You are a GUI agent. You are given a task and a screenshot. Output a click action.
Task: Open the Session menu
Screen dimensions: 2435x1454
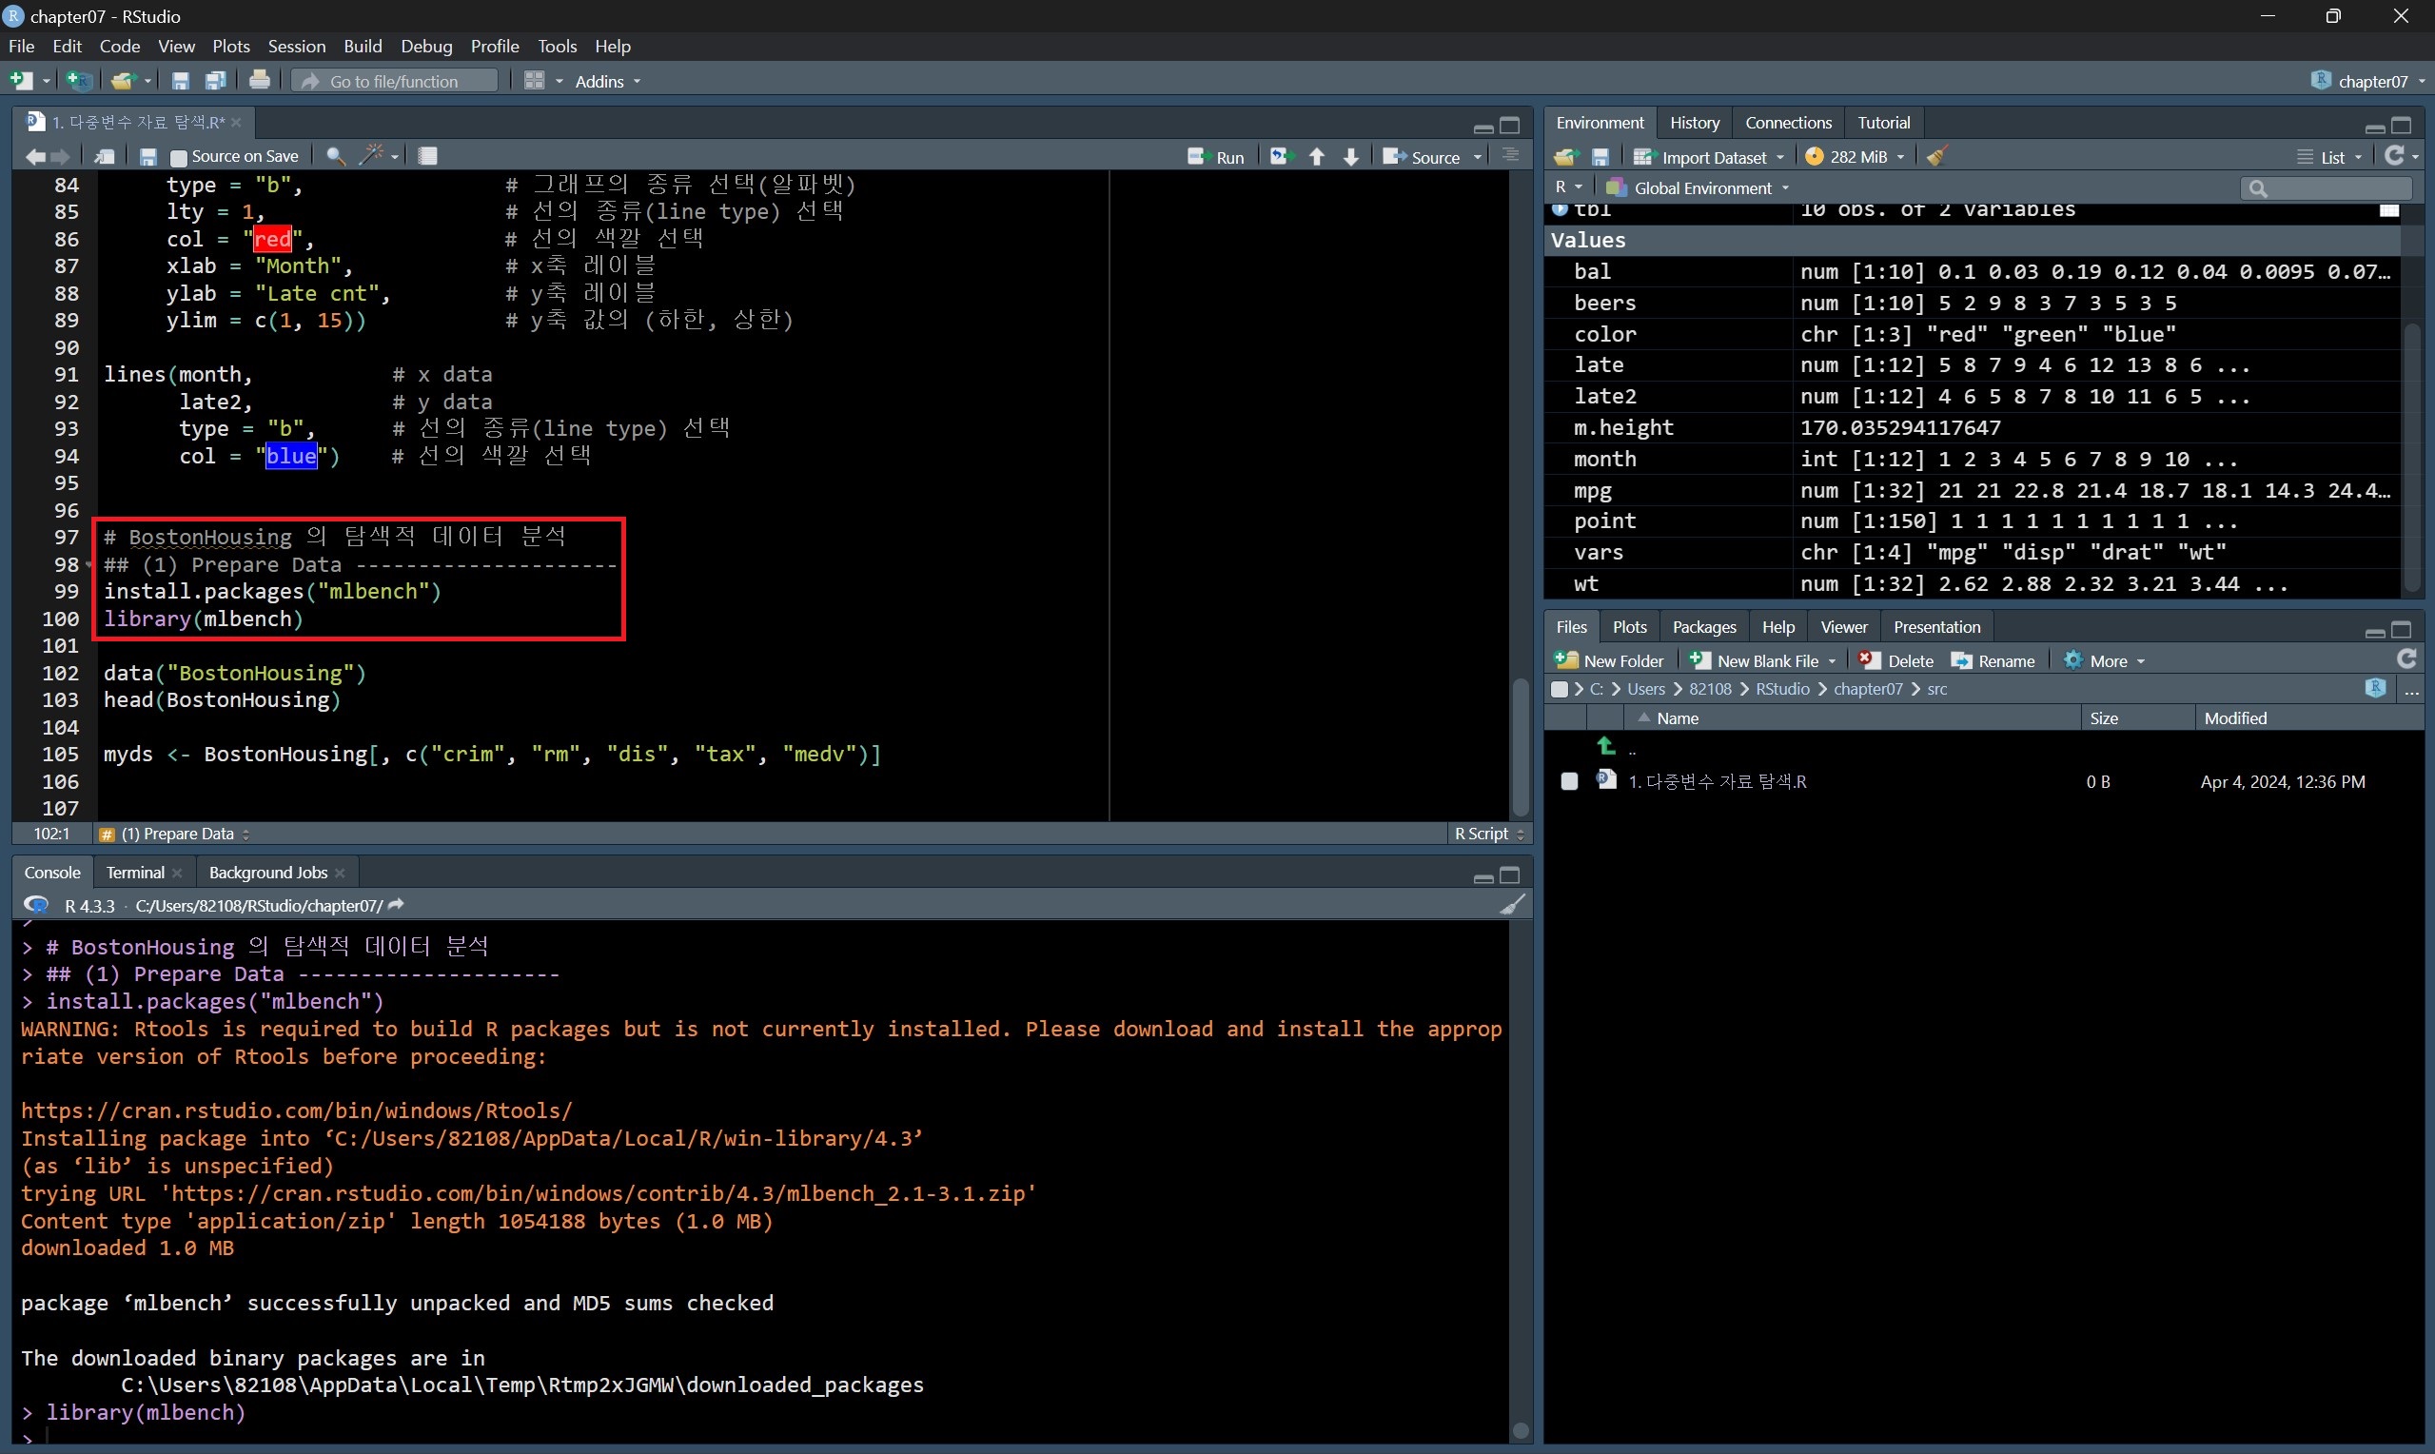coord(296,46)
